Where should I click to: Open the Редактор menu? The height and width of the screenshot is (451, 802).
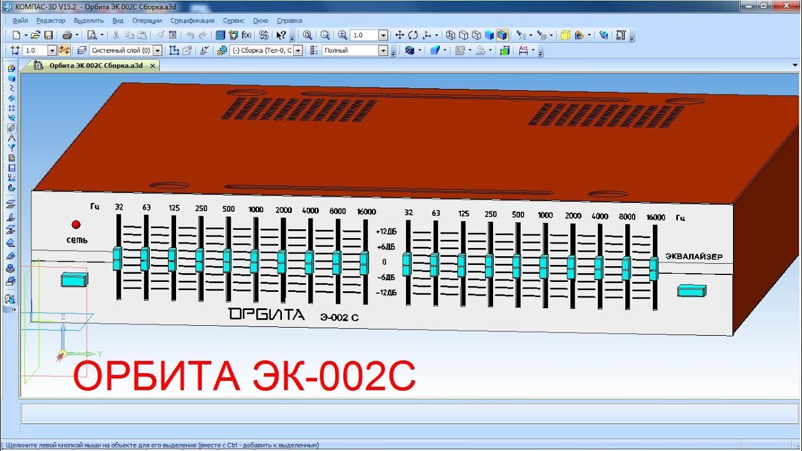tap(51, 21)
